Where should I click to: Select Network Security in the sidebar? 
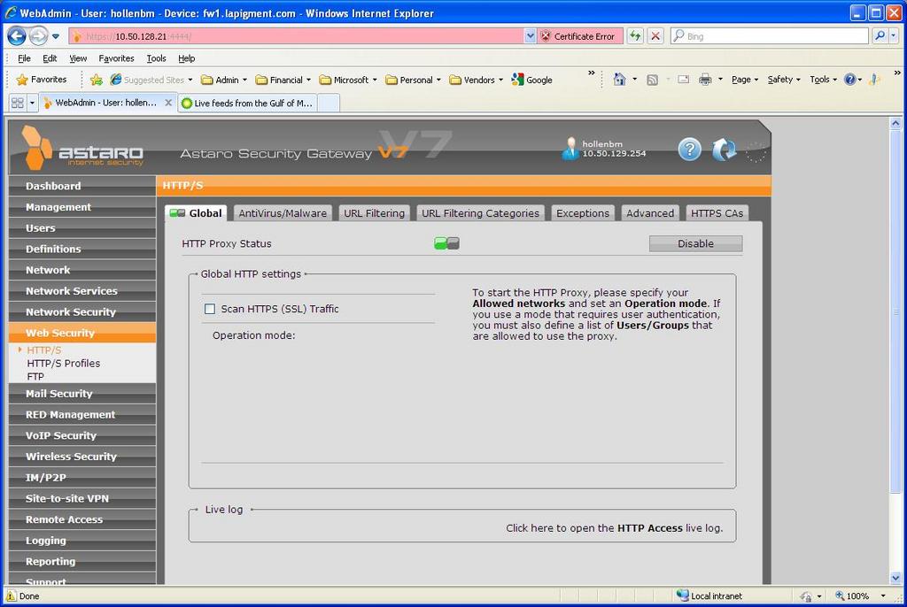tap(71, 312)
